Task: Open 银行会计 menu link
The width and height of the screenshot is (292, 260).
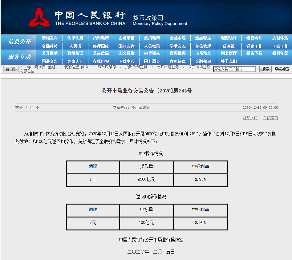Action: (254, 38)
